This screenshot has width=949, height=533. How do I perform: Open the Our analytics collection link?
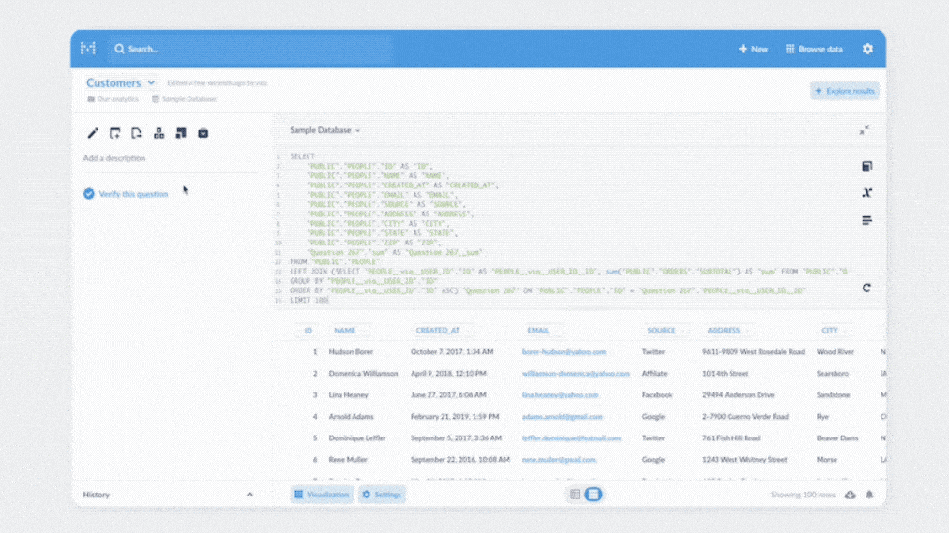point(113,99)
